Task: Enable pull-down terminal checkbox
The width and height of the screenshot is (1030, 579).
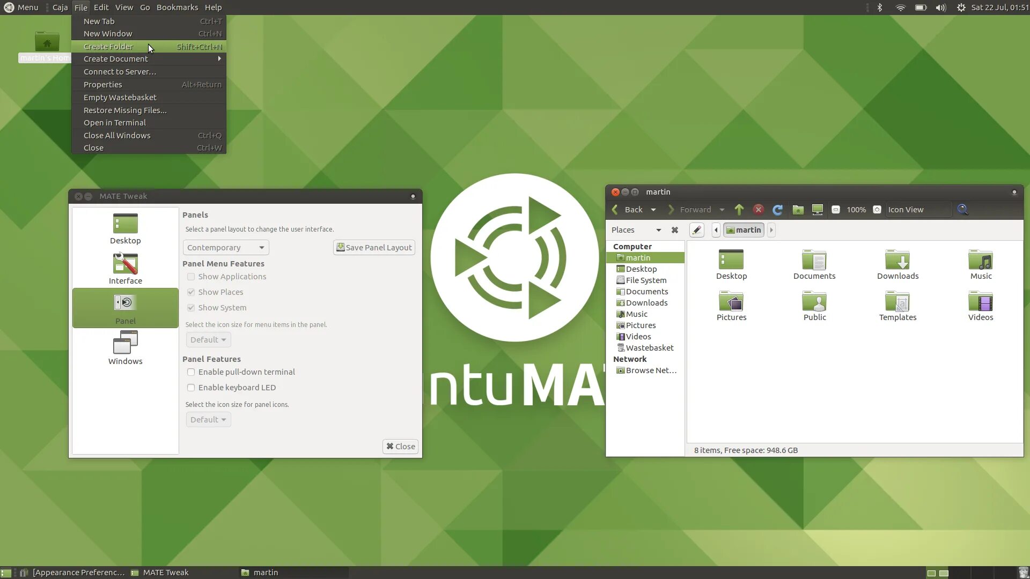Action: coord(191,372)
